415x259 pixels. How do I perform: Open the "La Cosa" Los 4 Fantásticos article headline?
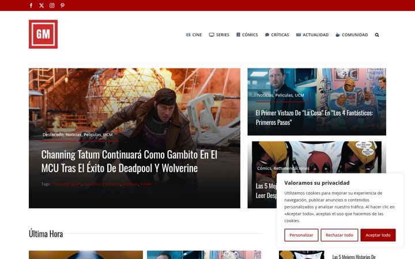point(314,117)
